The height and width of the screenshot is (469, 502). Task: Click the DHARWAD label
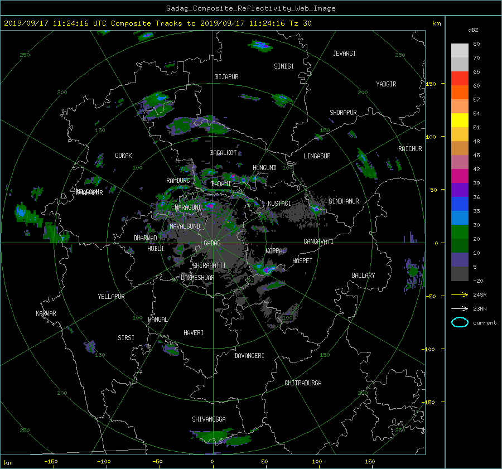click(x=146, y=238)
